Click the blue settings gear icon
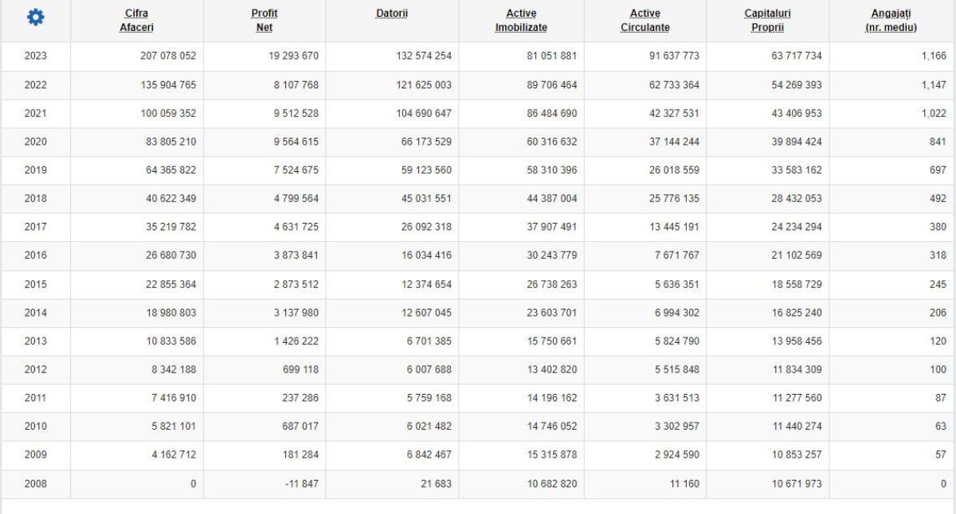Image resolution: width=956 pixels, height=514 pixels. click(x=36, y=18)
